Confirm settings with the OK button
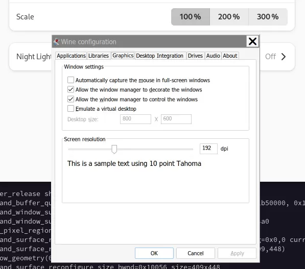 tap(154, 253)
